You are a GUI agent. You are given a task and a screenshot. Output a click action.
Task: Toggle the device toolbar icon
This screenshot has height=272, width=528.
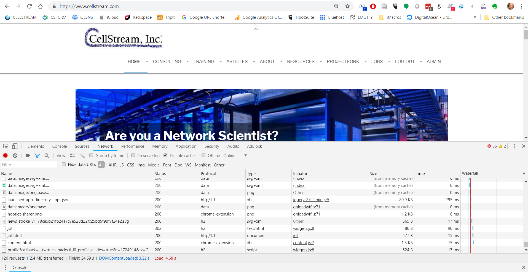(x=15, y=146)
